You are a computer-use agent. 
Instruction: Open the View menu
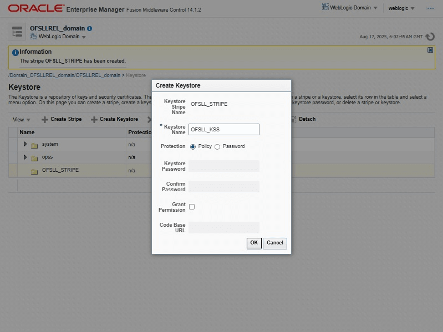[22, 119]
